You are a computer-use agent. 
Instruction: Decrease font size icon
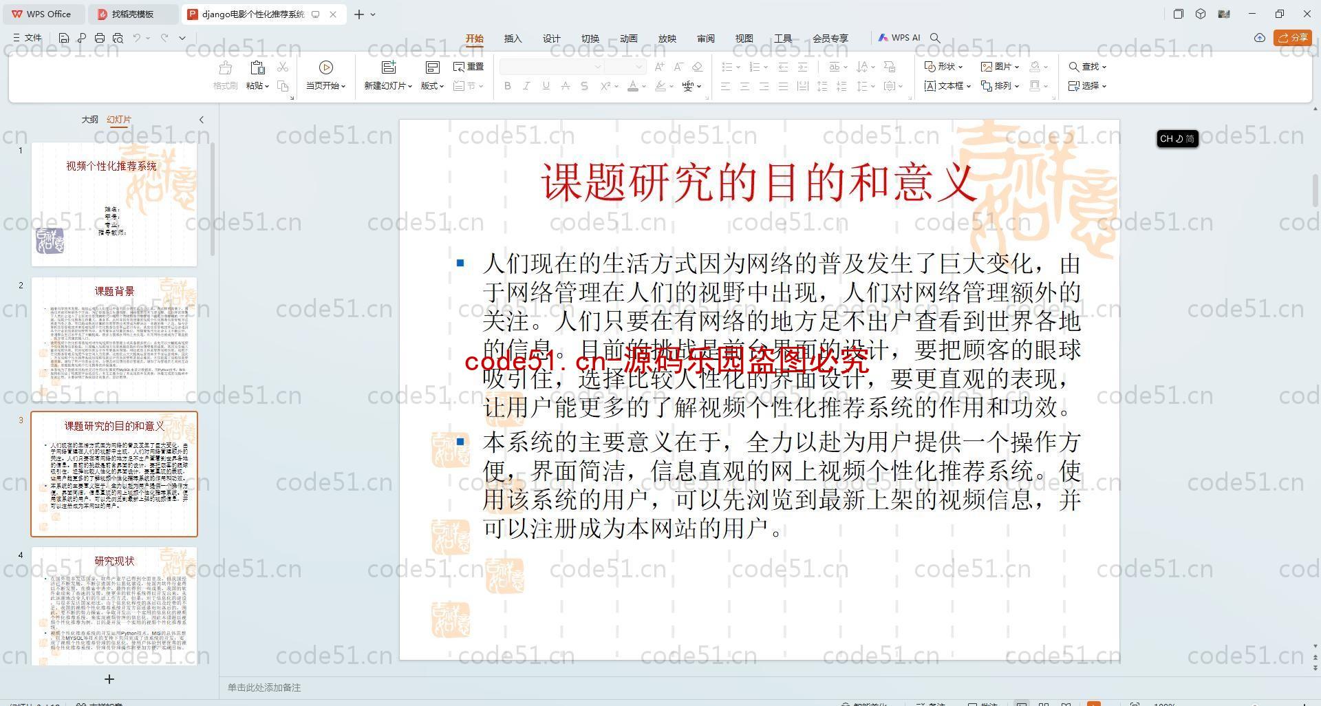[x=678, y=67]
